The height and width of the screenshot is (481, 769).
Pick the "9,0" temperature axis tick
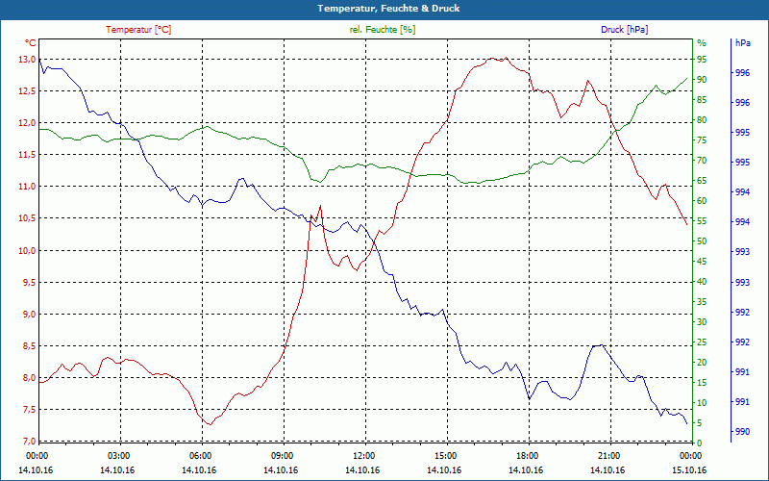pos(29,315)
